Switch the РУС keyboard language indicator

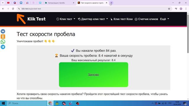(x=170, y=103)
